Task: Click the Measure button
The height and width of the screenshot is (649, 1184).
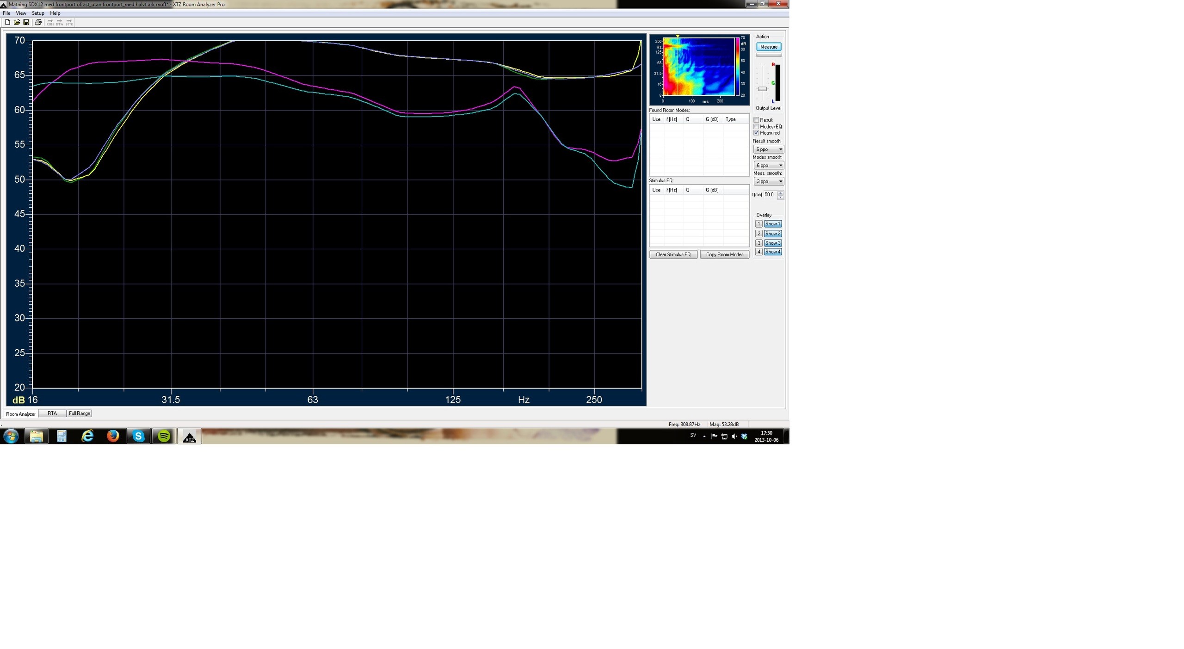Action: point(769,47)
